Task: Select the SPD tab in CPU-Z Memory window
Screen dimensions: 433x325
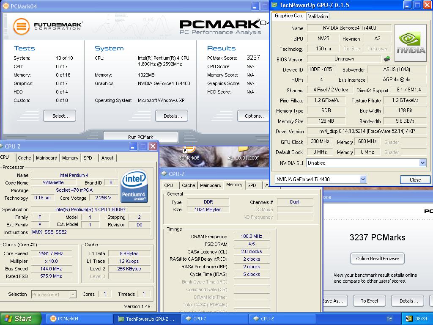Action: coord(252,185)
